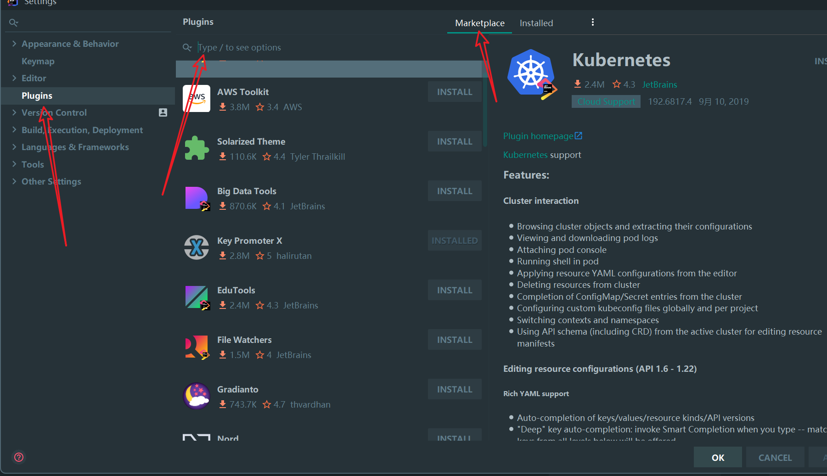Open the plugins more-options menu (three dots)

pos(593,22)
